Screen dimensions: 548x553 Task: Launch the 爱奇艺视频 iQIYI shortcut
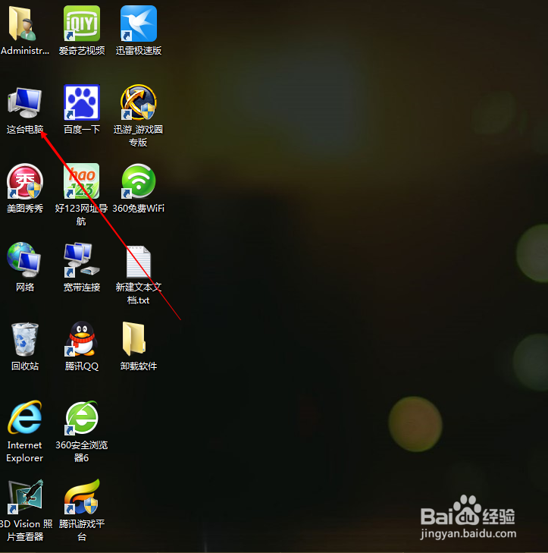[82, 24]
